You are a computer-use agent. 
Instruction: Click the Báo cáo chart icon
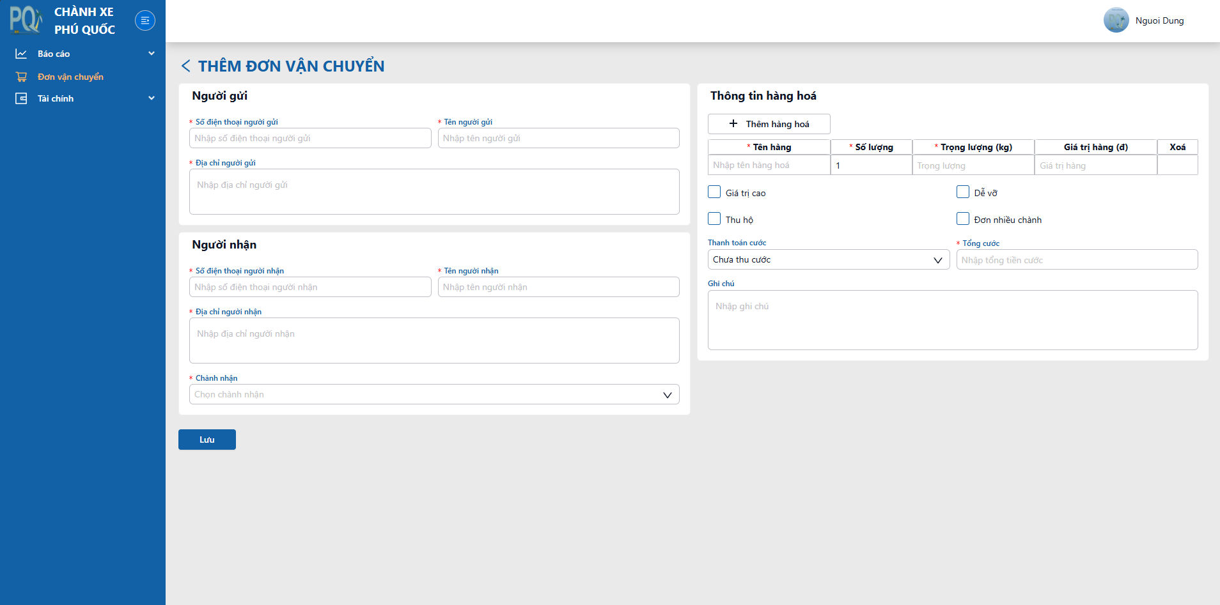[x=21, y=54]
